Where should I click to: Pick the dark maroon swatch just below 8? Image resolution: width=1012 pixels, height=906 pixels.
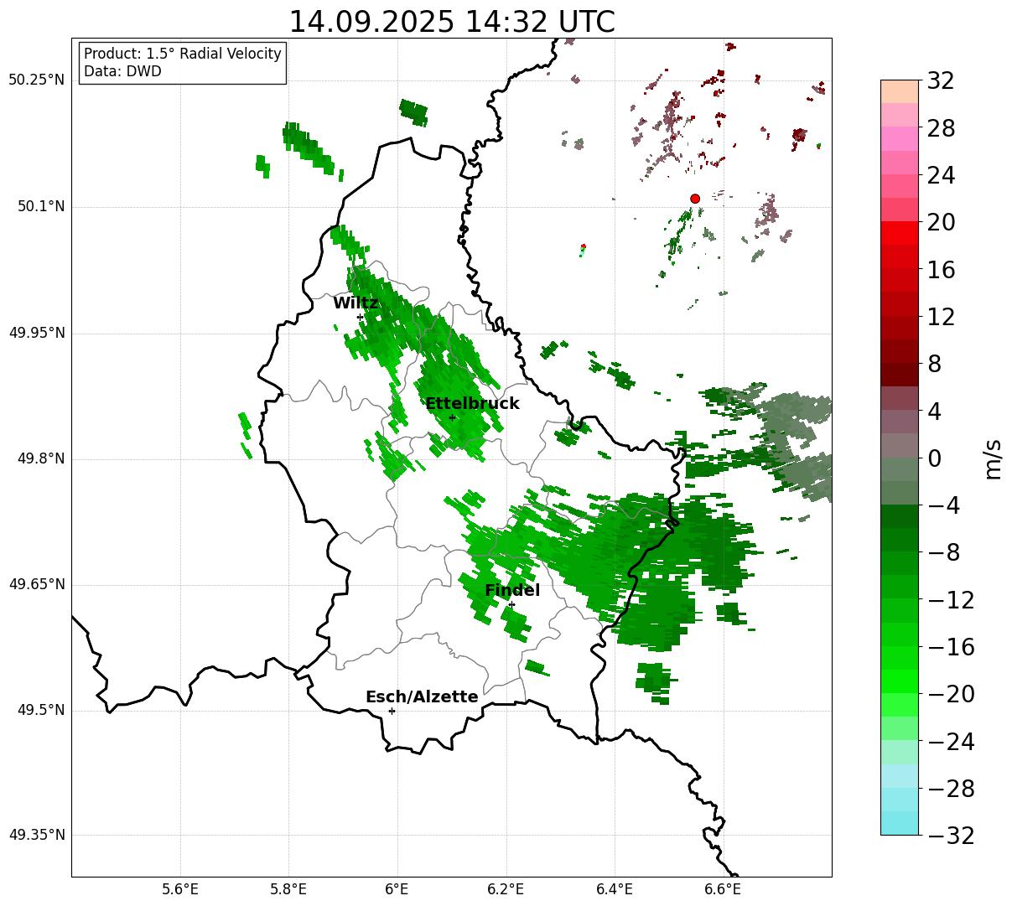[x=900, y=375]
